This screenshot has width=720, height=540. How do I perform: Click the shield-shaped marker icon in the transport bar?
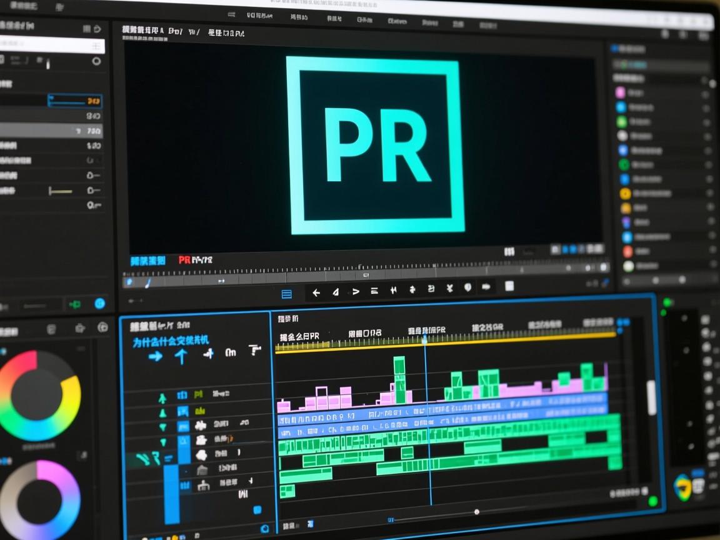(x=467, y=287)
